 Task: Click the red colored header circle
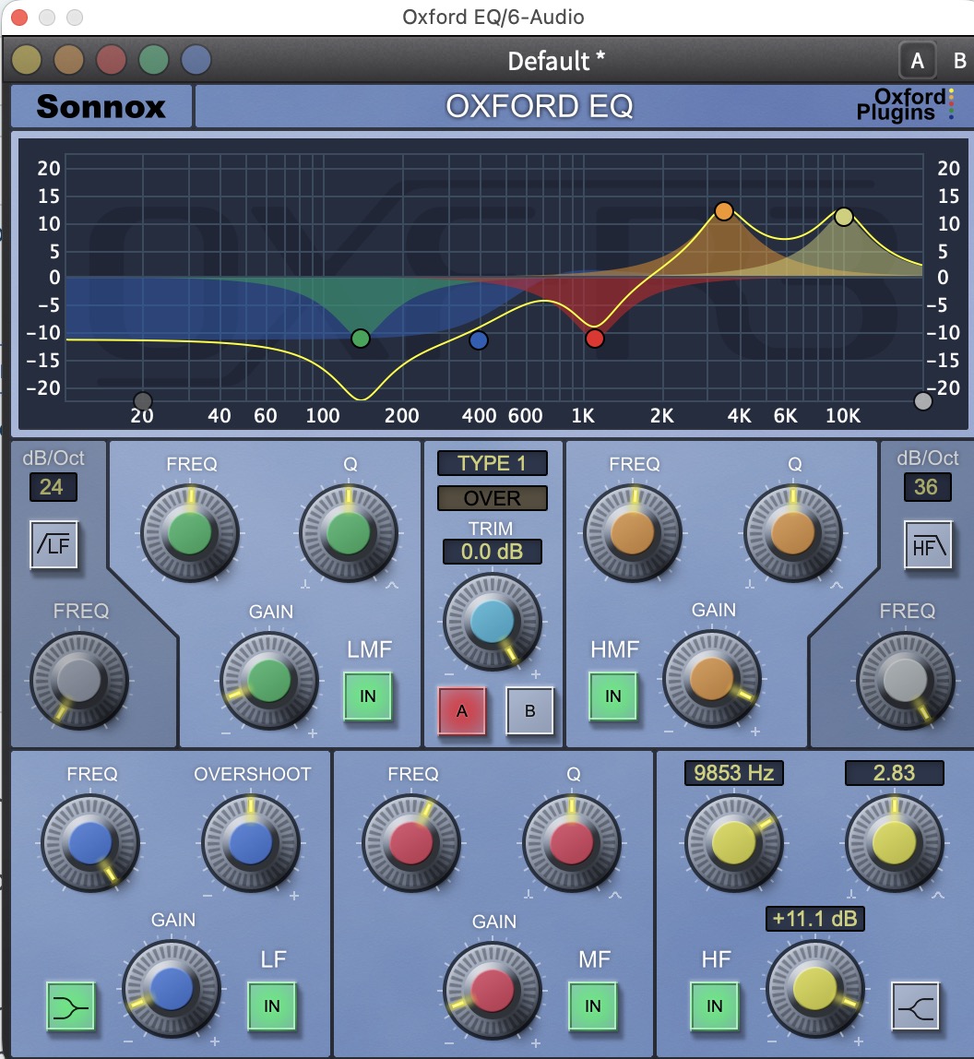click(112, 60)
